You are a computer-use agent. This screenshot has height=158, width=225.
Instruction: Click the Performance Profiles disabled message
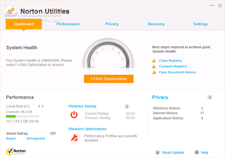(x=111, y=138)
